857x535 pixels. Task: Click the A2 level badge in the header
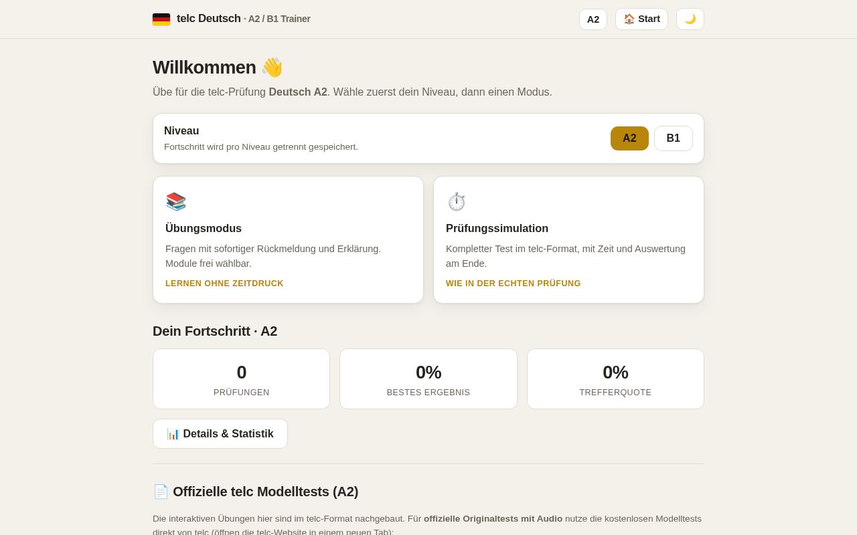pyautogui.click(x=593, y=19)
